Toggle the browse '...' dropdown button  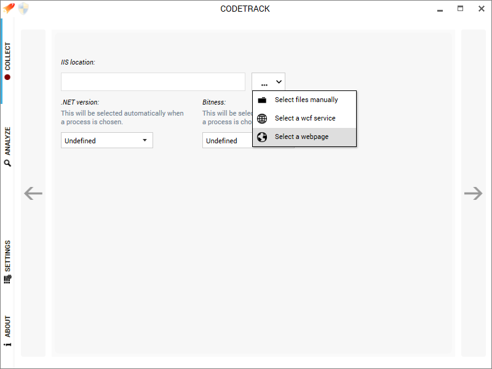268,82
